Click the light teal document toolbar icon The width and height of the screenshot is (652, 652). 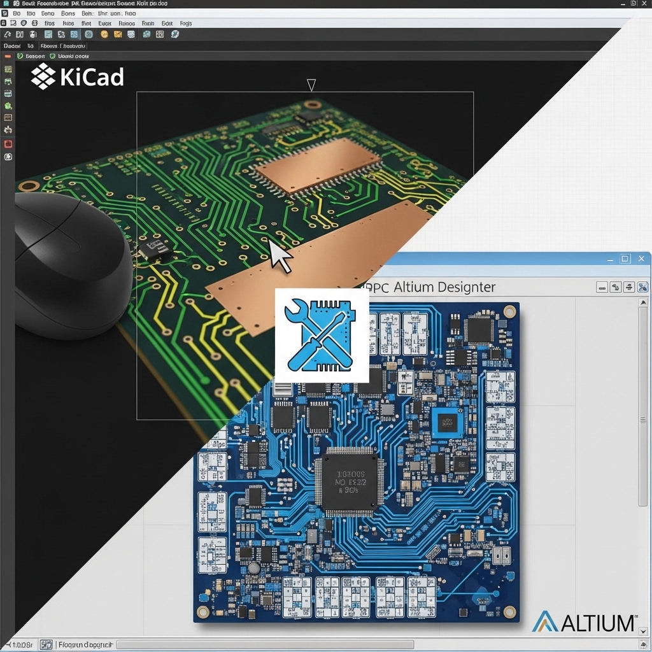pos(48,34)
